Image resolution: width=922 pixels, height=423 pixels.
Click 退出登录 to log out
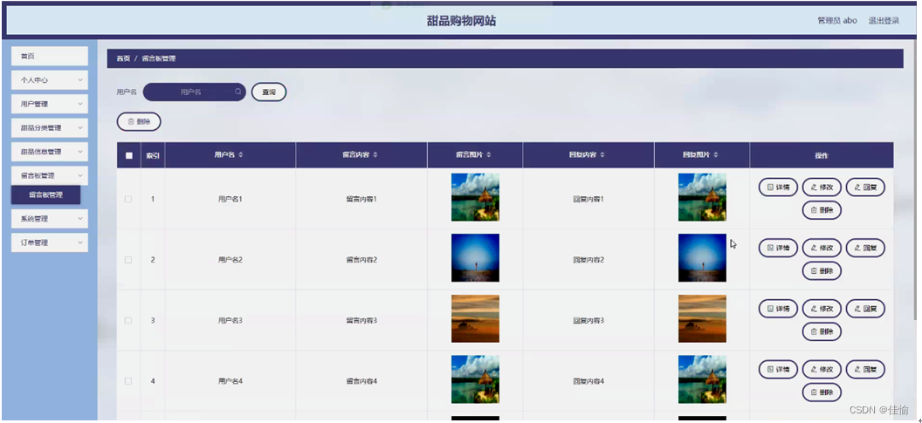(883, 21)
